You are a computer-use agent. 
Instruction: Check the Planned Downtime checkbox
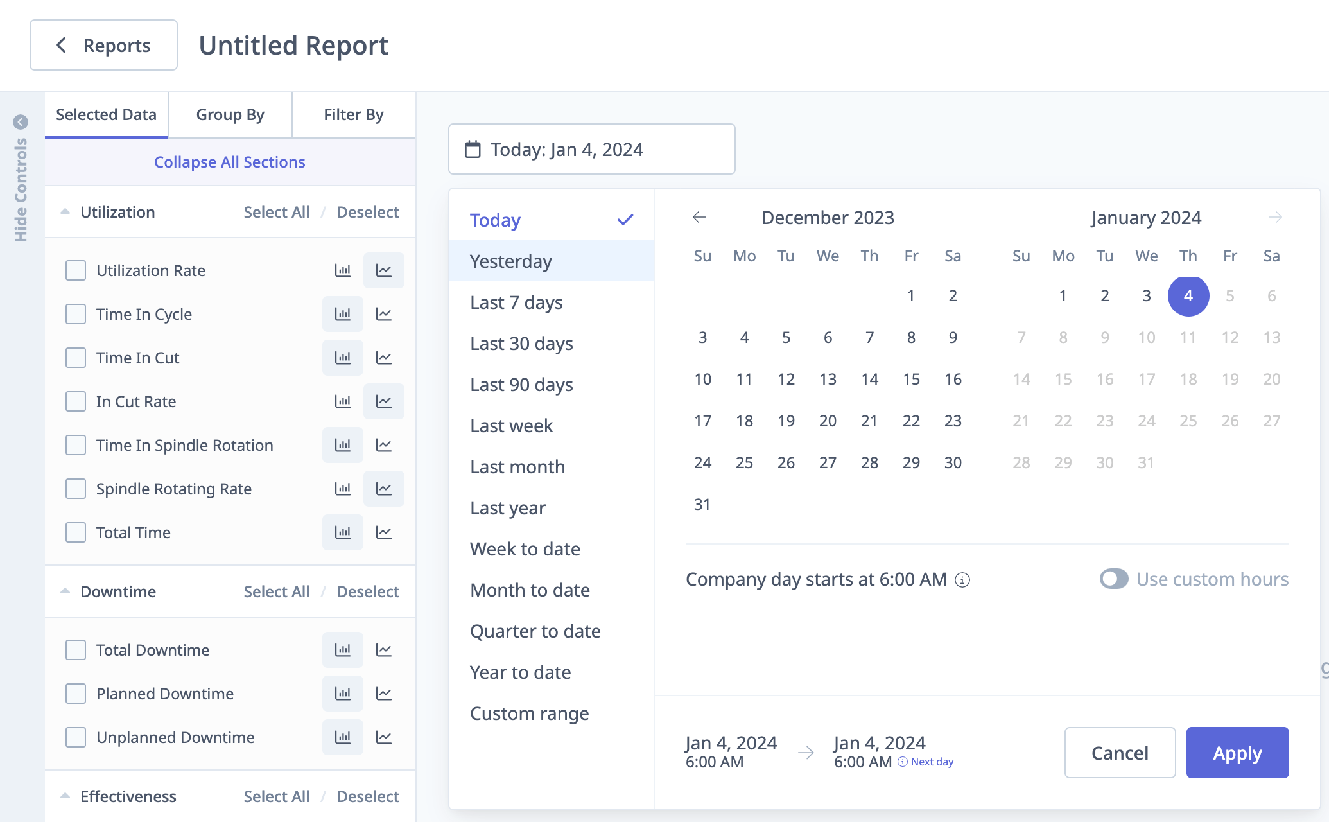tap(76, 694)
